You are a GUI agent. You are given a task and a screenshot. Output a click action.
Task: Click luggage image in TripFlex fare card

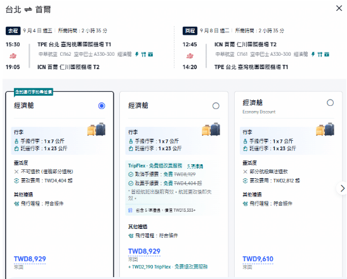211,129
